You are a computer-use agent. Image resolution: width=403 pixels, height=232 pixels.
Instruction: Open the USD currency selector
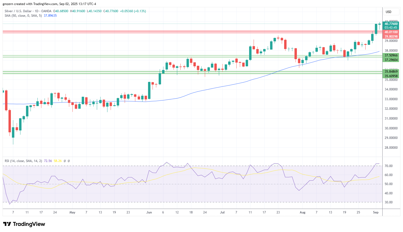tap(391, 12)
